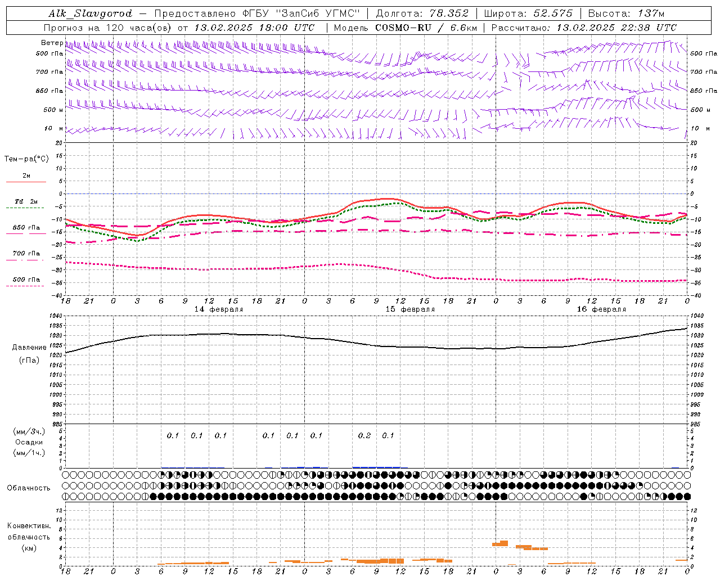Viewport: 720px width, 576px height.
Task: Click the left 700 гПа wind level label
Action: click(x=49, y=72)
